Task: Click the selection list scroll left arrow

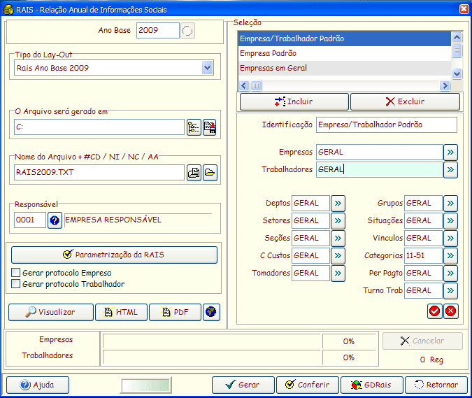Action: [244, 86]
